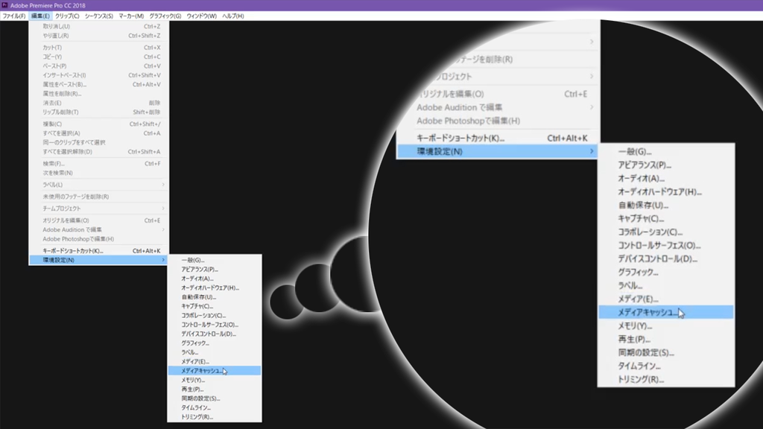Select 検索(F)... with shortcut Ctrl+F
The width and height of the screenshot is (763, 429).
pos(99,164)
